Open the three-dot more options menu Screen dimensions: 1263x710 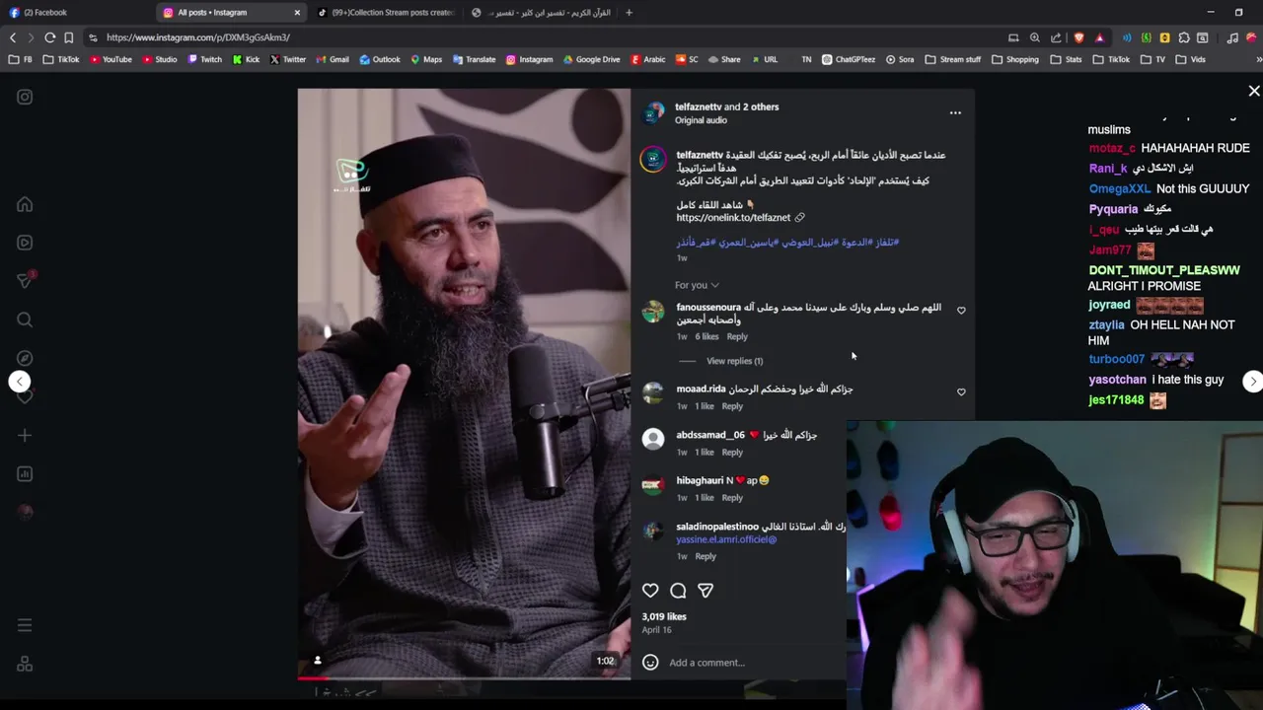click(955, 113)
